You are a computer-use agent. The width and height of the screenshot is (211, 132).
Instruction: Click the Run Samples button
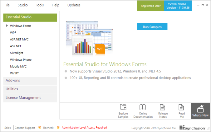coord(152,27)
